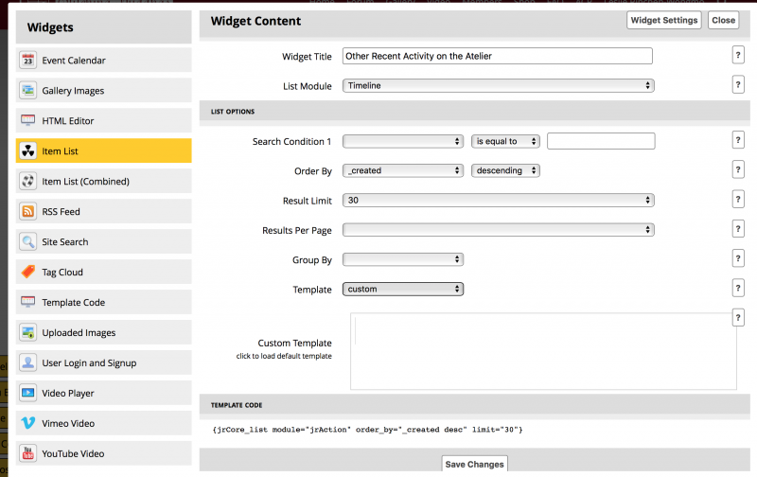Click the 'click to load default template' link
757x477 pixels.
tap(284, 356)
